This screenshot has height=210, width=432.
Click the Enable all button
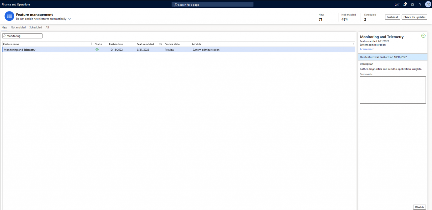point(392,17)
